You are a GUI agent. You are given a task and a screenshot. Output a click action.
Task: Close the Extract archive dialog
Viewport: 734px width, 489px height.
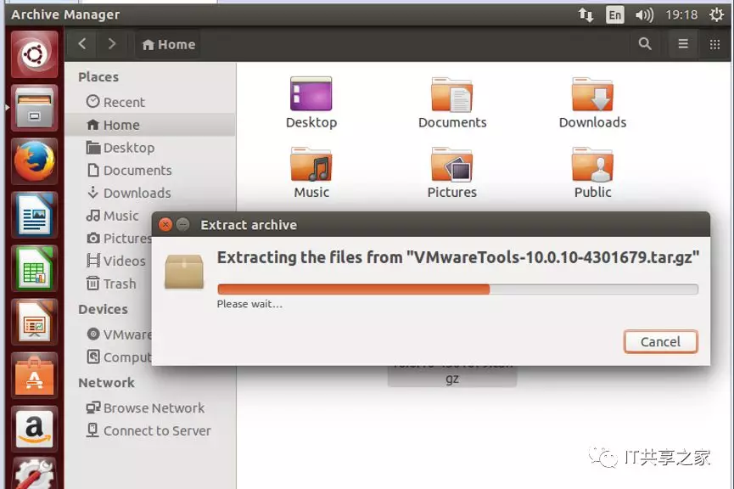click(165, 225)
